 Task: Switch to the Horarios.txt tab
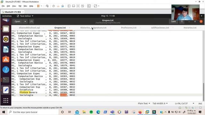tap(190, 28)
